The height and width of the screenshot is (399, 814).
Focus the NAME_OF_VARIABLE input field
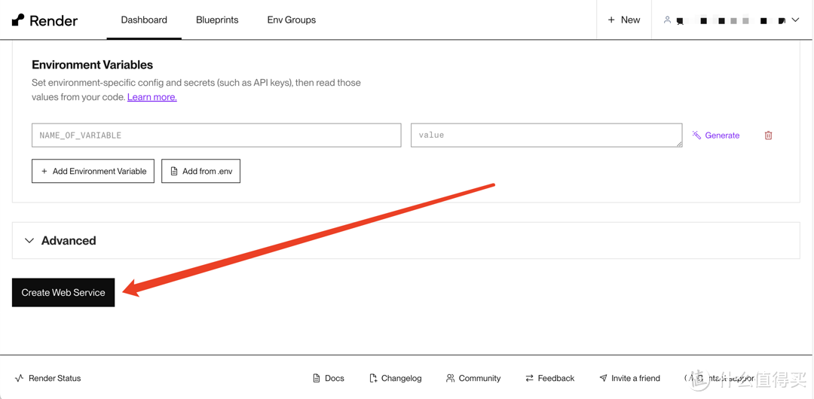tap(216, 136)
